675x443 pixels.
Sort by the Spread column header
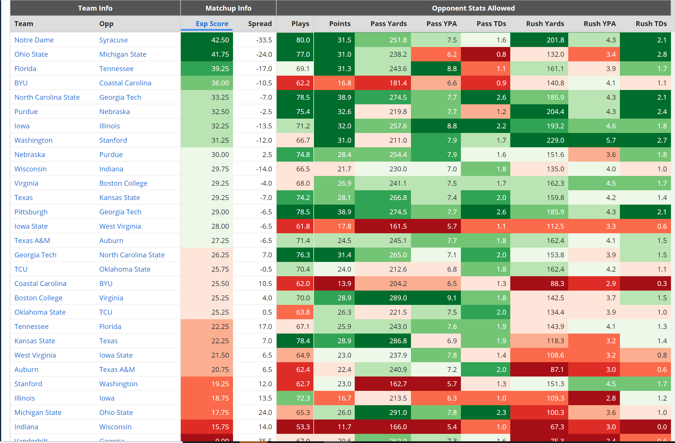click(x=260, y=24)
